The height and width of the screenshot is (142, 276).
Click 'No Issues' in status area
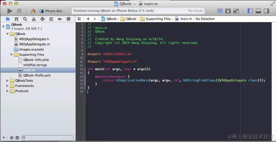195,11
